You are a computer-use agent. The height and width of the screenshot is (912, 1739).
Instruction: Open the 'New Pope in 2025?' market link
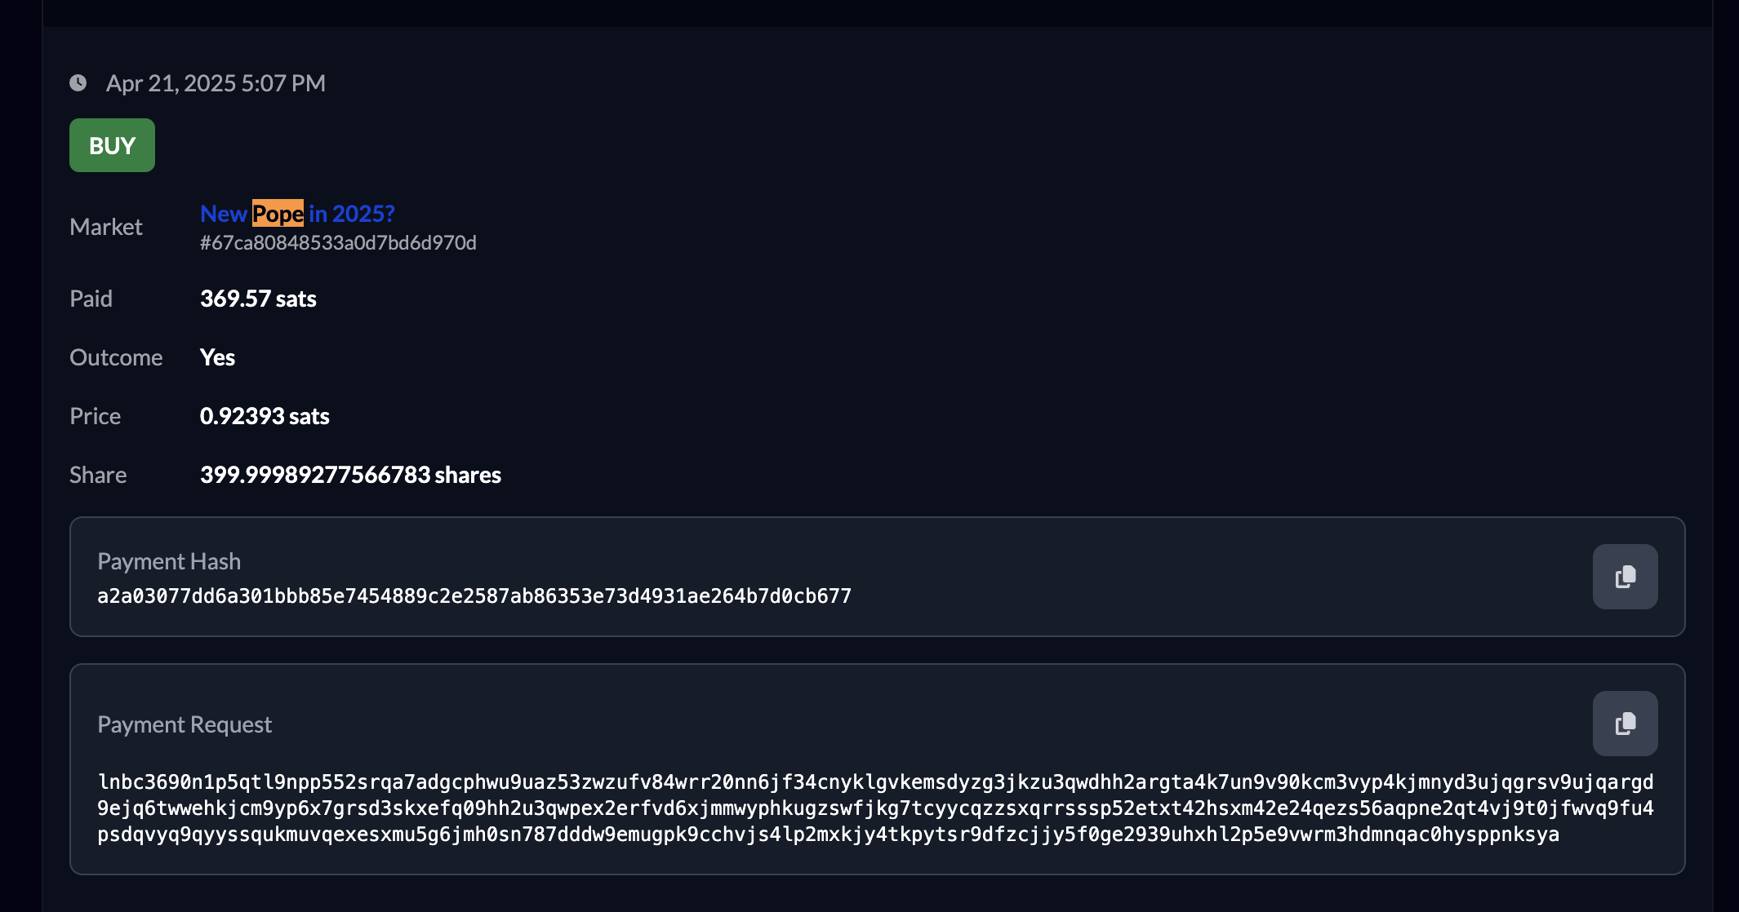point(297,214)
